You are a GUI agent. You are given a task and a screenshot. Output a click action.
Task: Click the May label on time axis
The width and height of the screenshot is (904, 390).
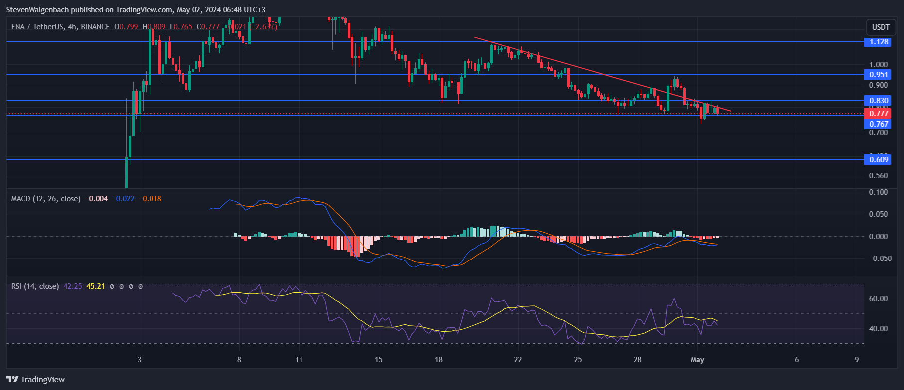[x=697, y=360]
